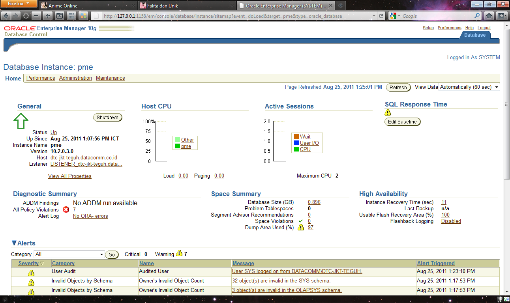Click the severity icon for SYS schema alert

(31, 282)
